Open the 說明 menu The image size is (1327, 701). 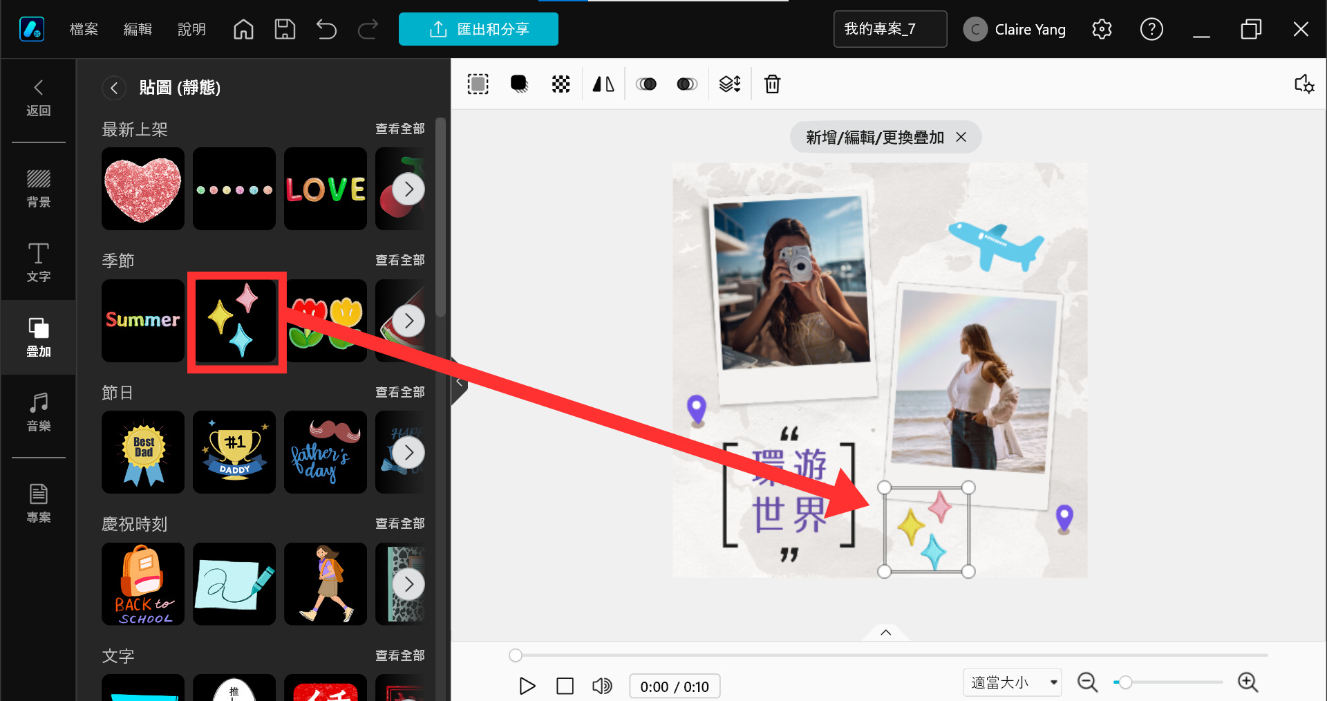click(191, 29)
